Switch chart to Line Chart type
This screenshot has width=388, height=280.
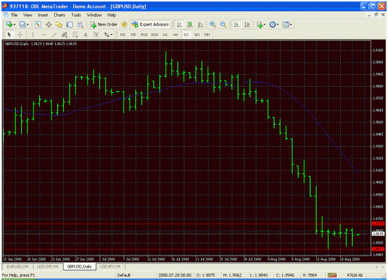(201, 24)
